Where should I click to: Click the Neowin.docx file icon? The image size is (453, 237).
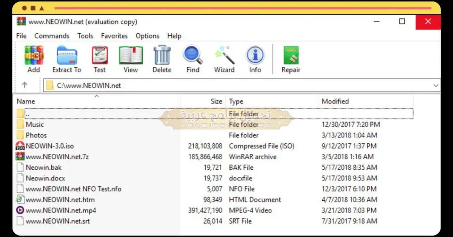pos(20,178)
